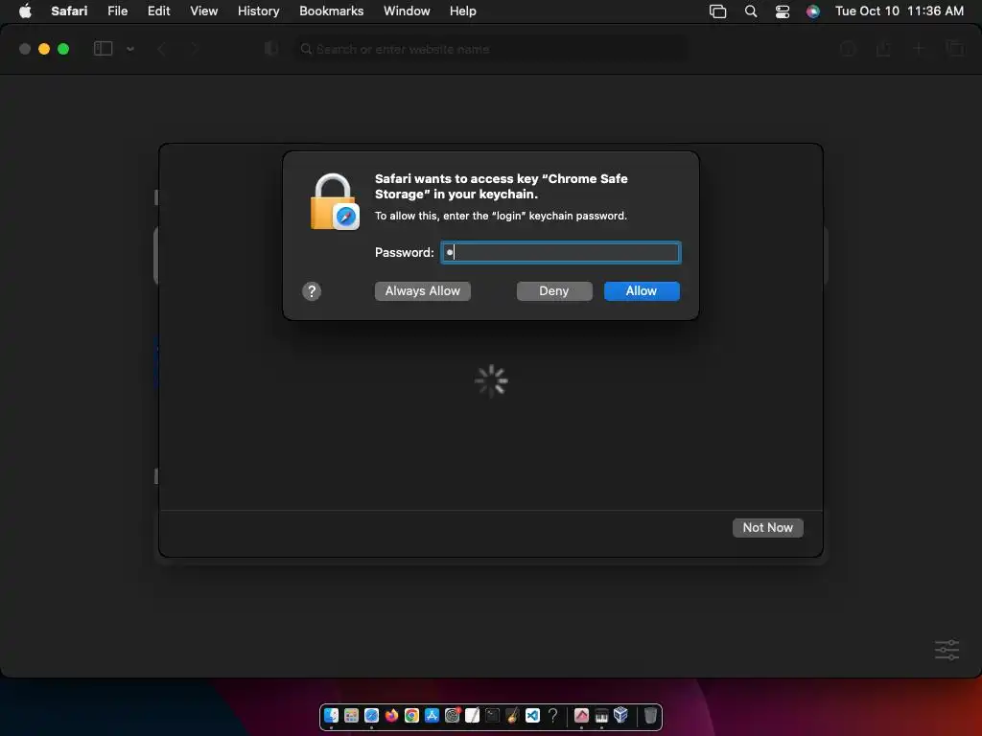Open TextEdit from the Dock

click(472, 715)
